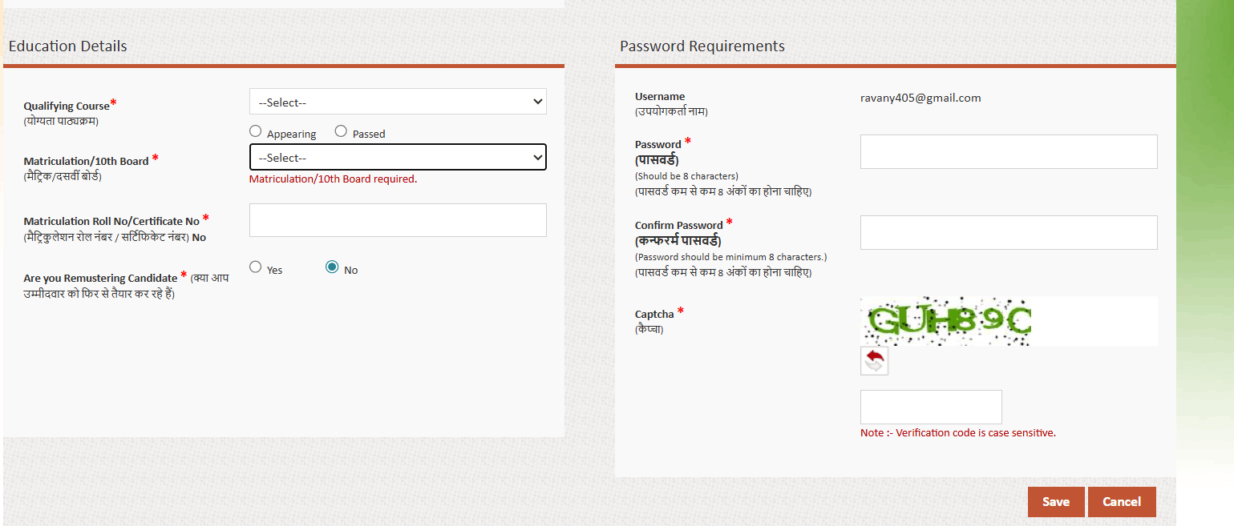Select the Appearing radio button
1234x526 pixels.
256,131
